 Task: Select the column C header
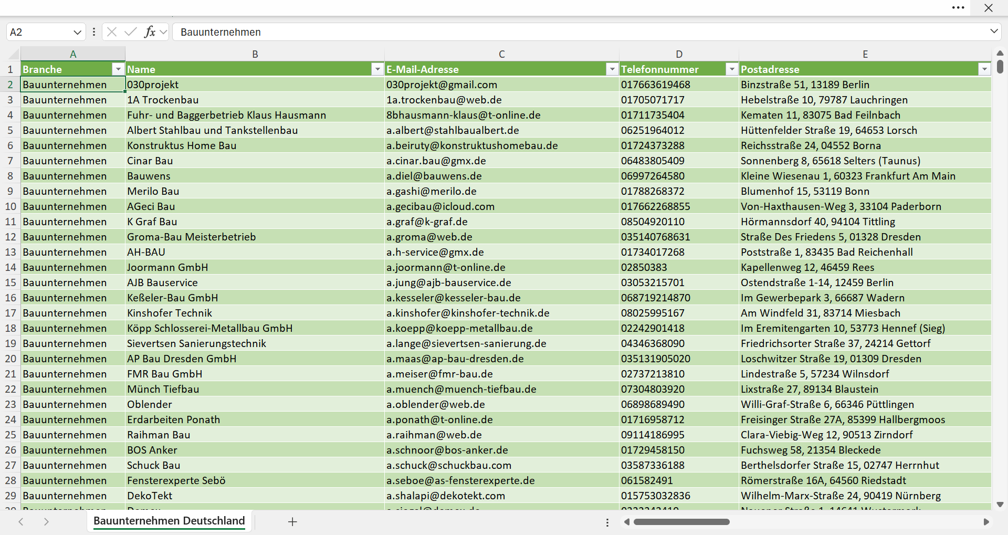(x=502, y=54)
